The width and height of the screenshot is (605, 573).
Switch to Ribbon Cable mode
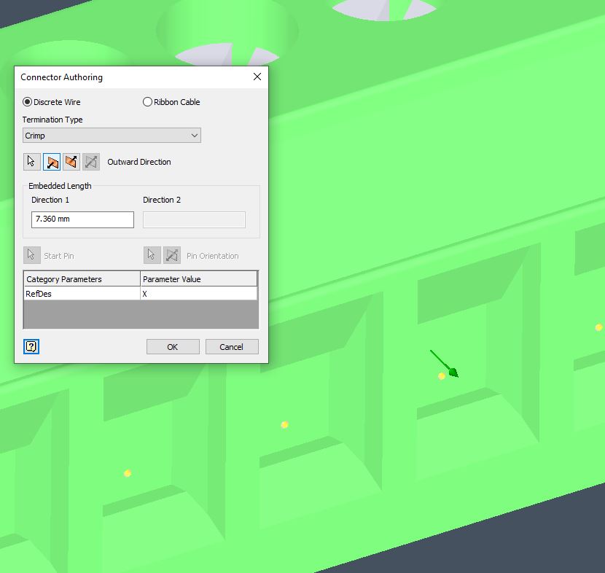point(147,102)
